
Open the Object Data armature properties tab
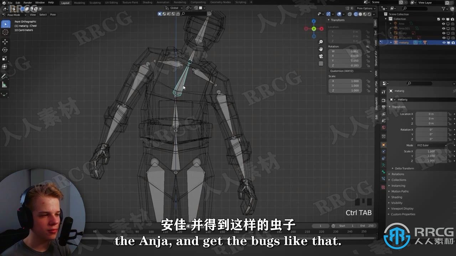(x=383, y=165)
